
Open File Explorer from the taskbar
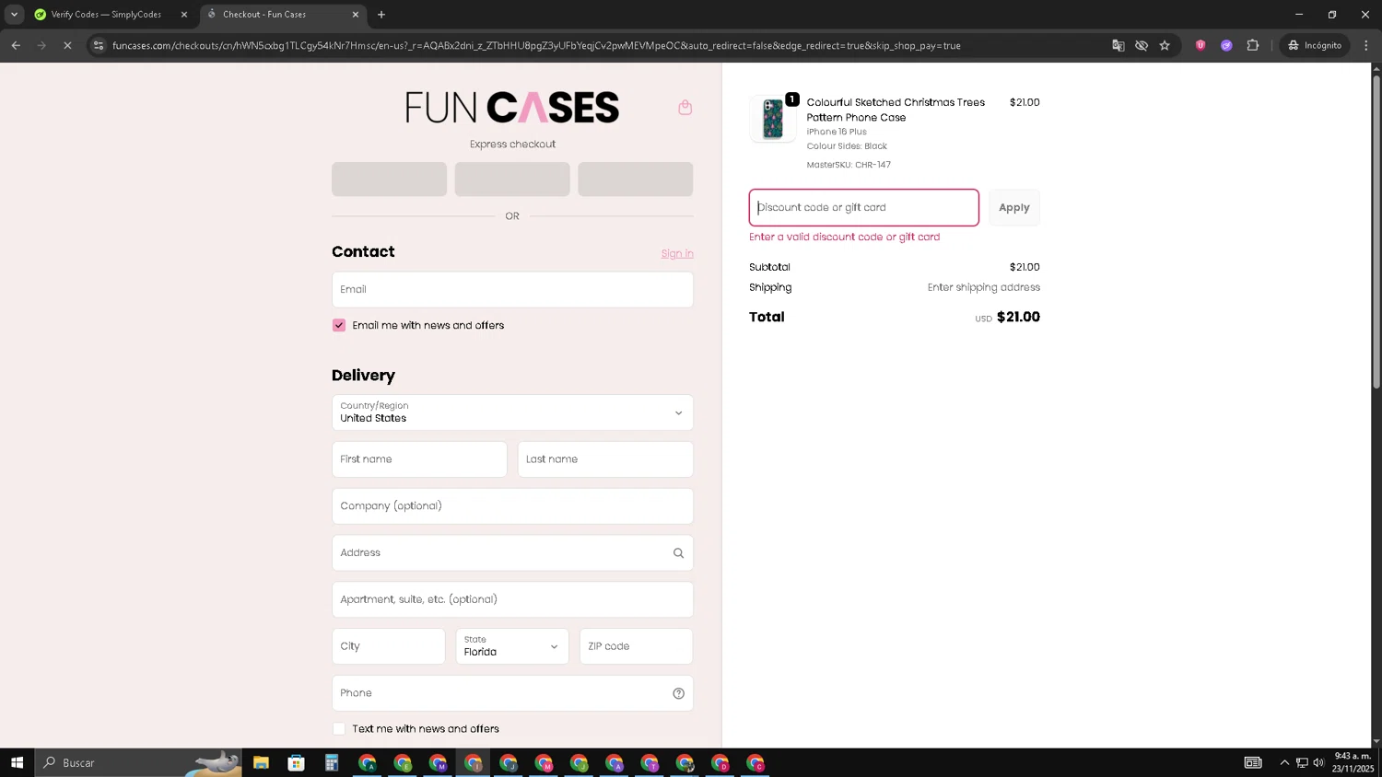pos(261,762)
